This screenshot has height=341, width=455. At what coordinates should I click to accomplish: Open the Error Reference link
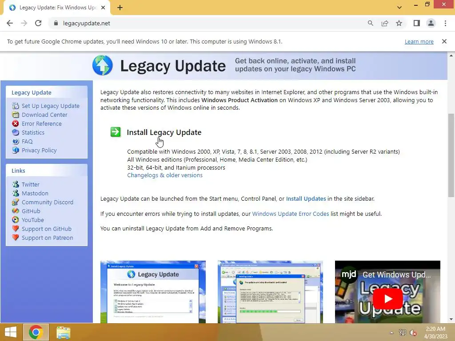[x=41, y=123]
